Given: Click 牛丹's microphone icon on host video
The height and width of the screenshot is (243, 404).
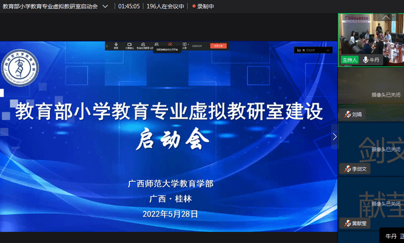Looking at the screenshot, I should [365, 60].
